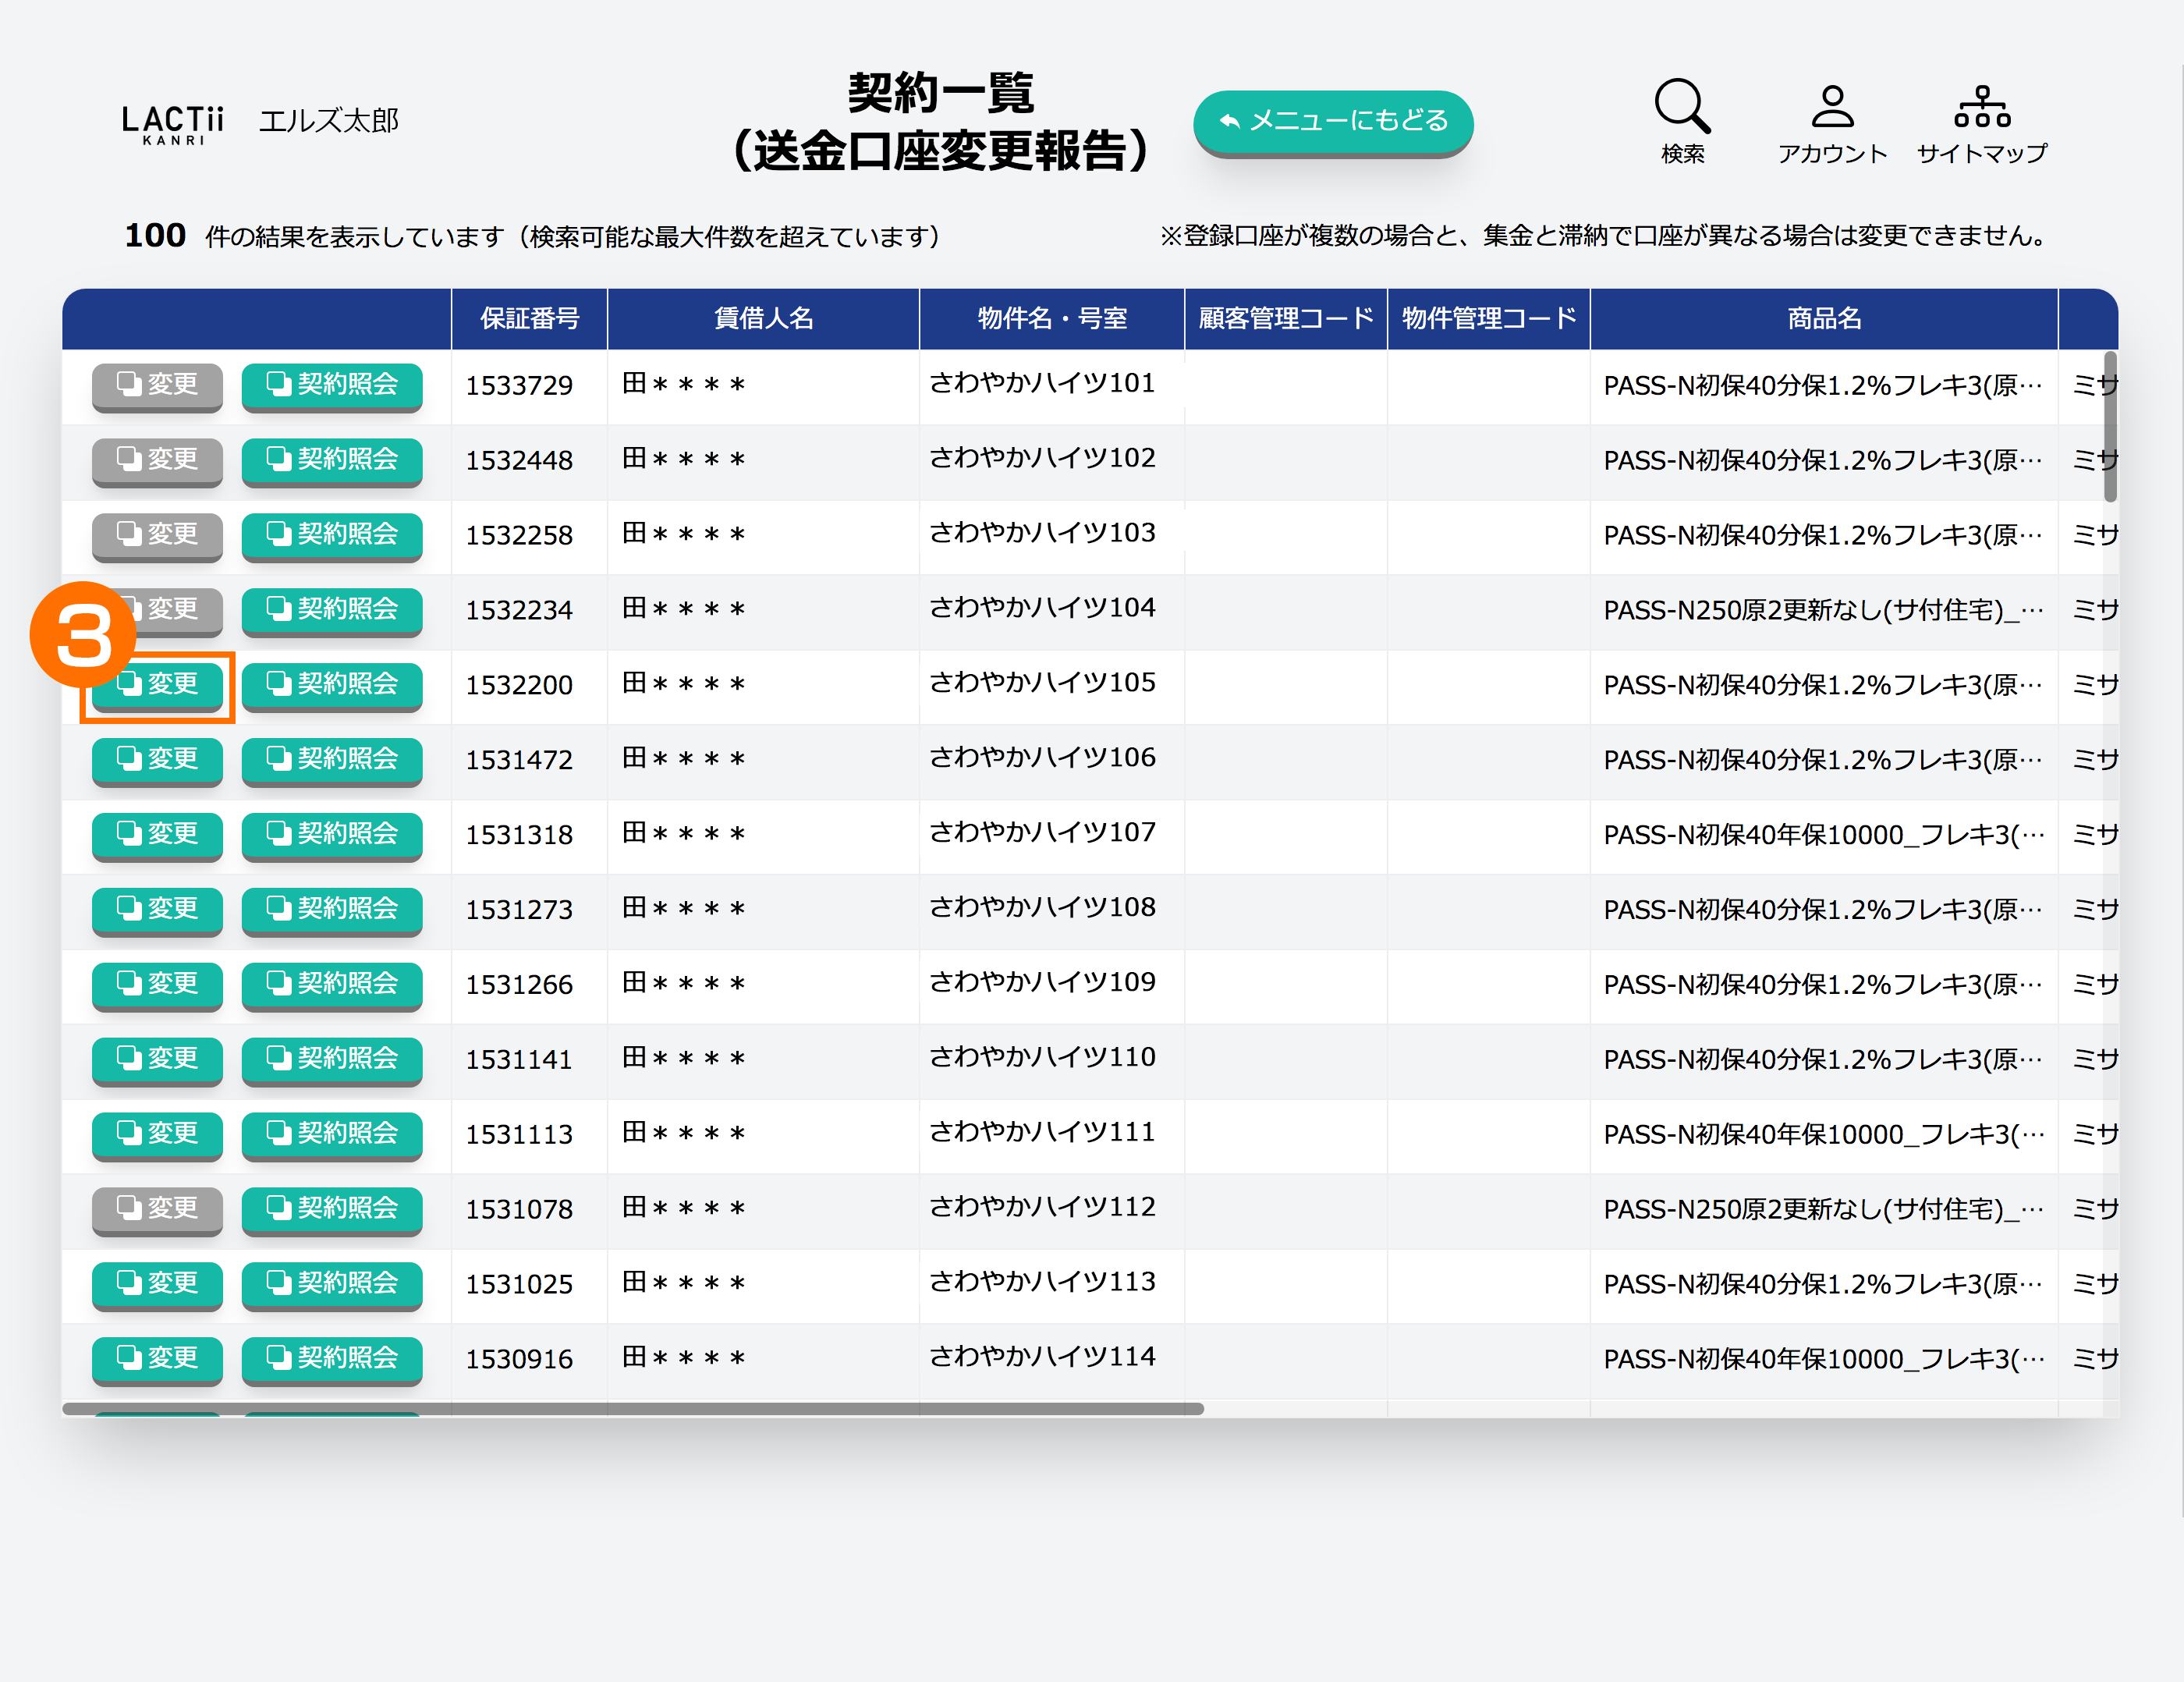Open 契約照会 for contract 1531078
The width and height of the screenshot is (2184, 1682).
[x=331, y=1209]
